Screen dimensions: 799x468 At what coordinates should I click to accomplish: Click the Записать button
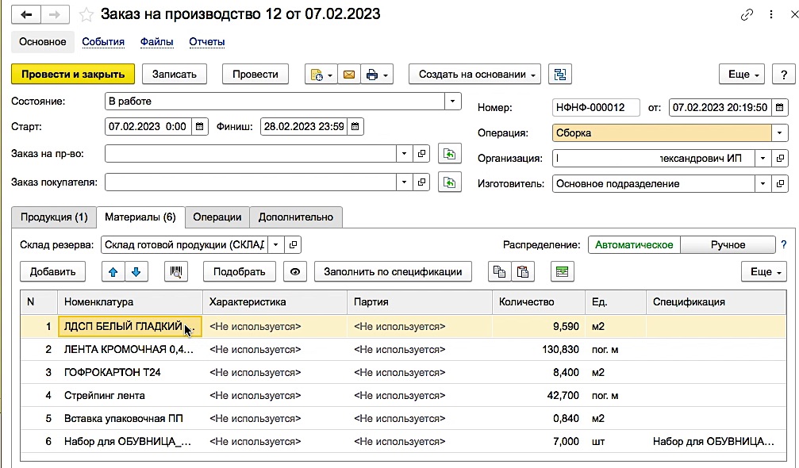click(175, 75)
